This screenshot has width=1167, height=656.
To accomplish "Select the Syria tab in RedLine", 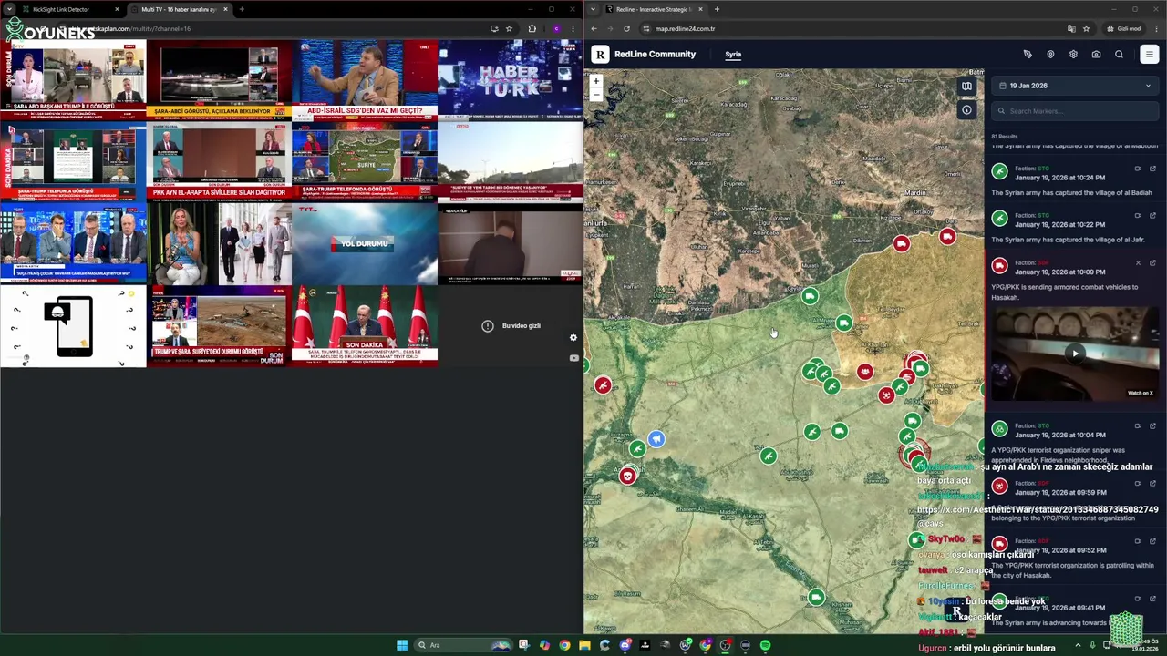I will tap(733, 55).
